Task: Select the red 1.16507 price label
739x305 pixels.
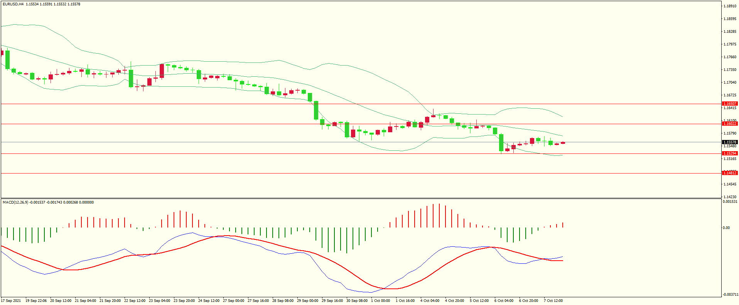Action: click(729, 104)
